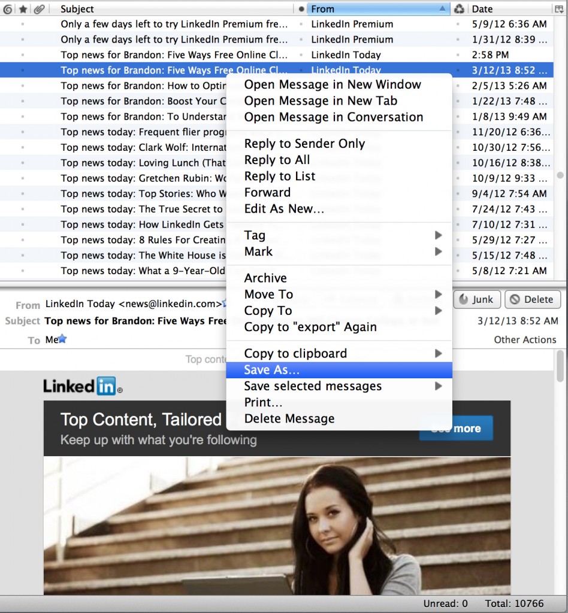This screenshot has height=613, width=568.
Task: Toggle star on "What a 9-Year-Old" message
Action: click(23, 271)
